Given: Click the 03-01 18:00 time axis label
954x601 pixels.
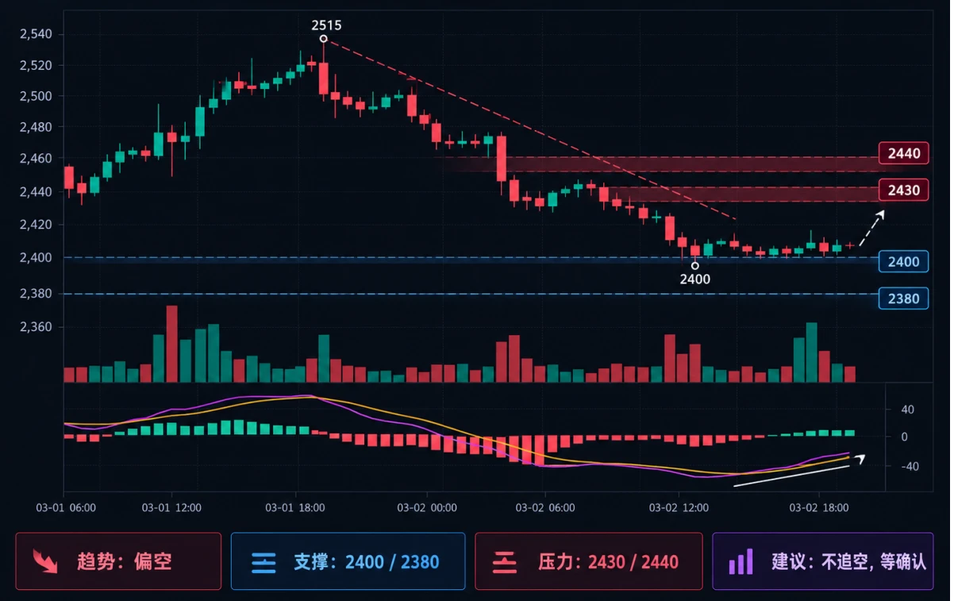Looking at the screenshot, I should pyautogui.click(x=294, y=507).
